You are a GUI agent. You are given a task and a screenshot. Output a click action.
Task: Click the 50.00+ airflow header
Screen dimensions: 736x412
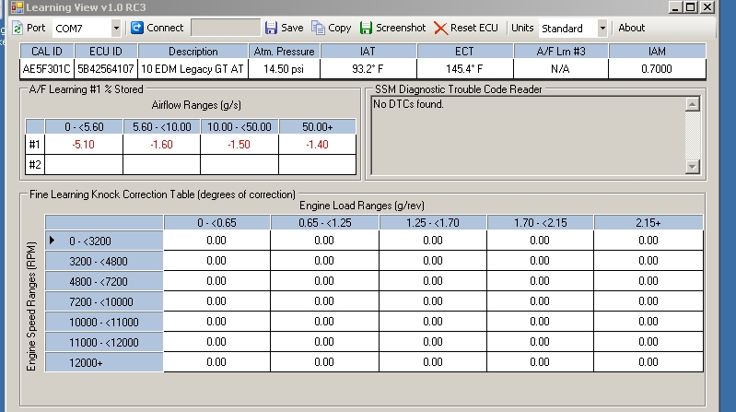[317, 127]
